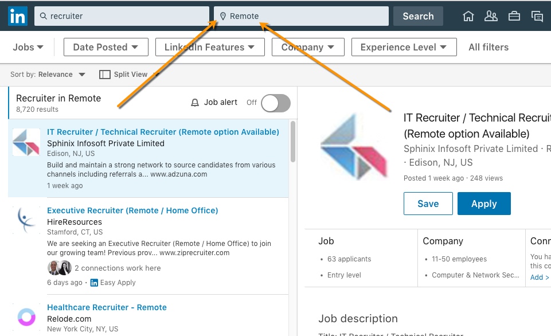
Task: Open the Jobs menu dropdown
Action: coord(28,47)
